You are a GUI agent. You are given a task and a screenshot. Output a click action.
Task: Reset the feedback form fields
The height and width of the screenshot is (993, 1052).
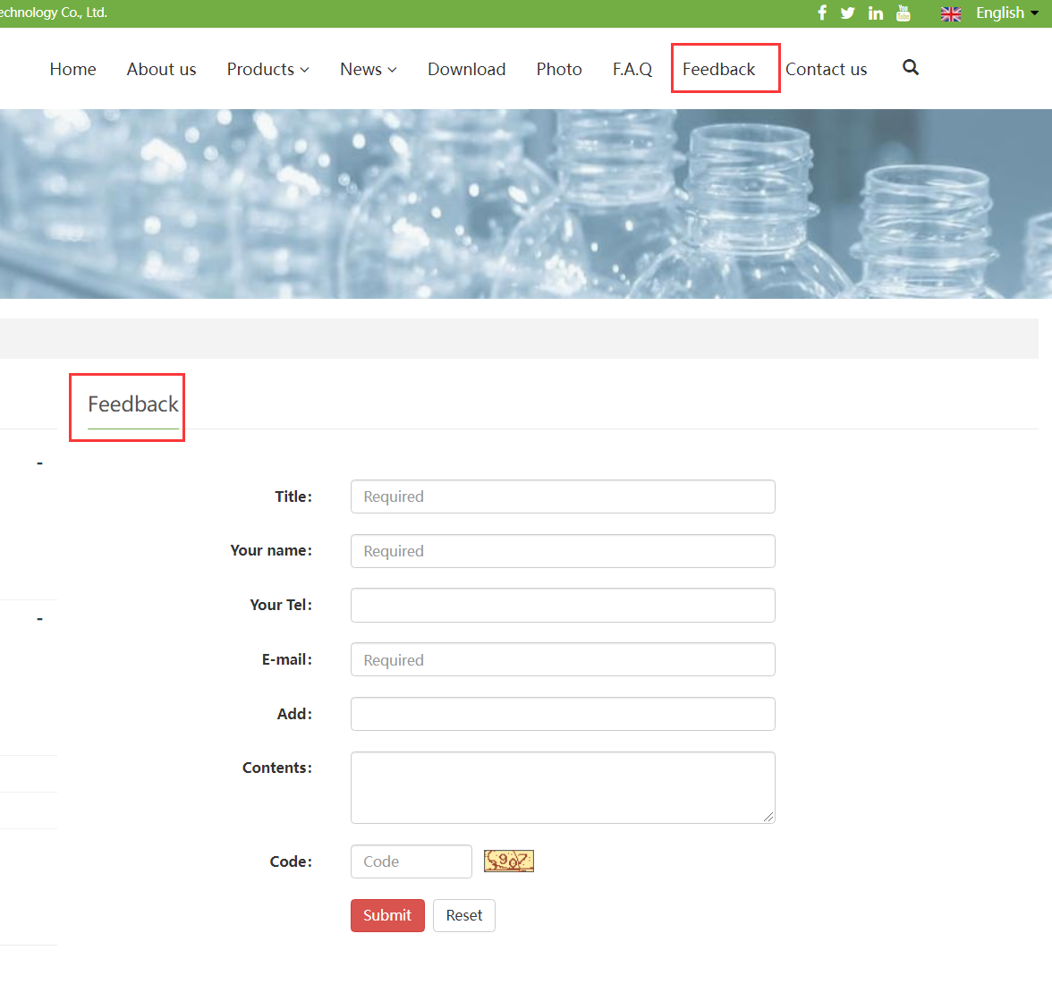[x=463, y=915]
